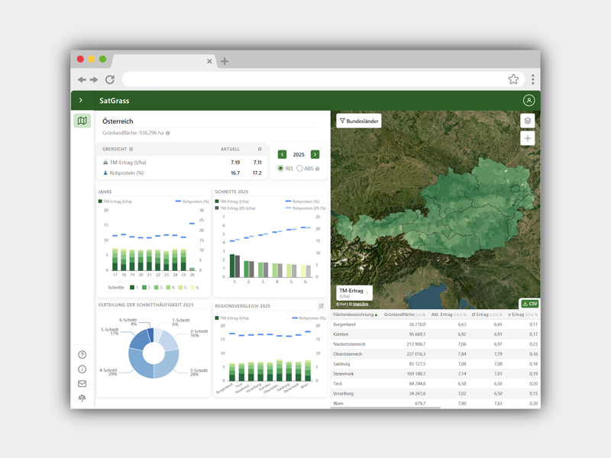611x458 pixels.
Task: Select the Burgenland table row
Action: coord(435,324)
